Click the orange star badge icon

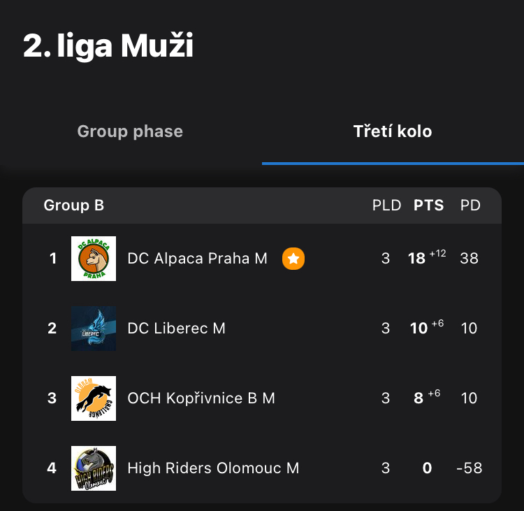pos(293,259)
